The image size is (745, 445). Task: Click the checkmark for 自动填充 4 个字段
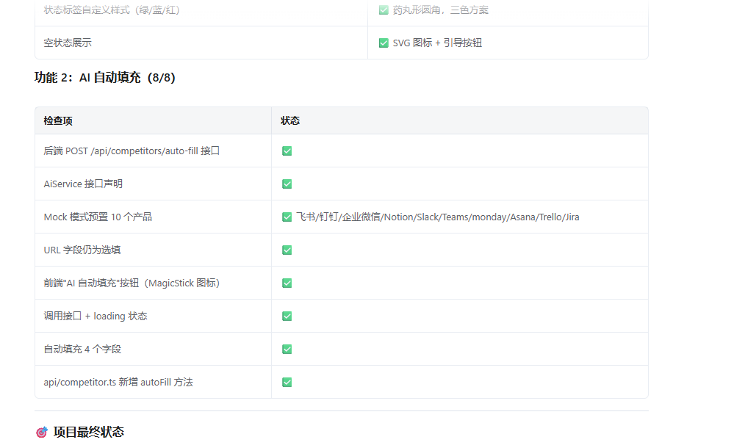[x=287, y=349]
